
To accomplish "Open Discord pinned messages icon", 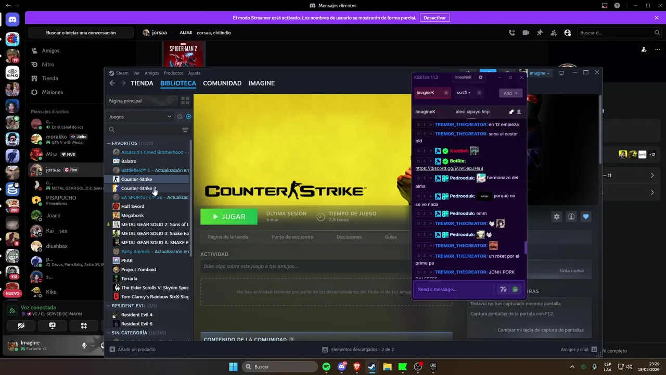I will click(540, 32).
